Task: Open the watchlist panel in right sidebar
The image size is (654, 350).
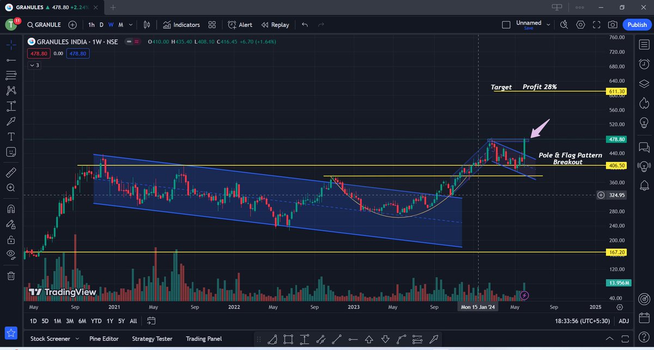Action: coord(644,46)
